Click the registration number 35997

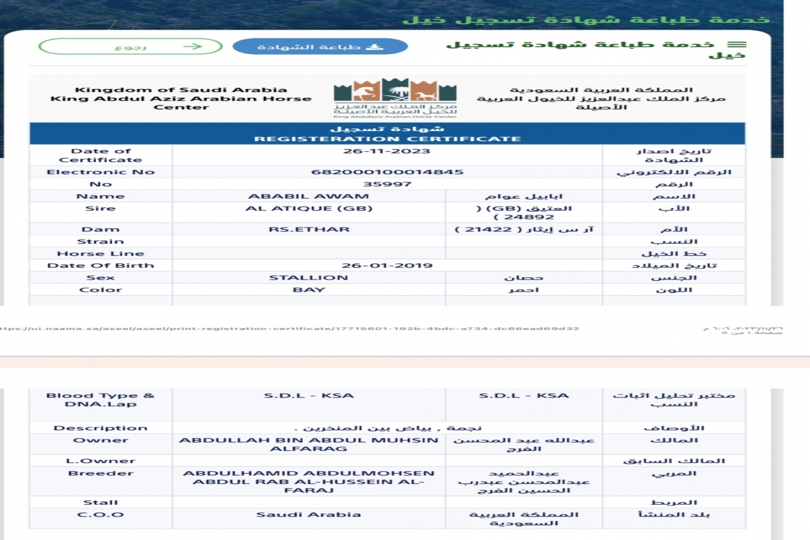tap(387, 184)
